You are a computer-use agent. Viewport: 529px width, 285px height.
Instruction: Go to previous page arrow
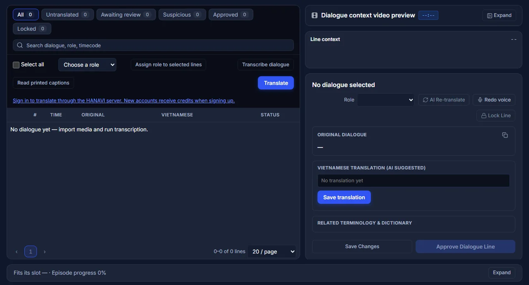(x=17, y=251)
